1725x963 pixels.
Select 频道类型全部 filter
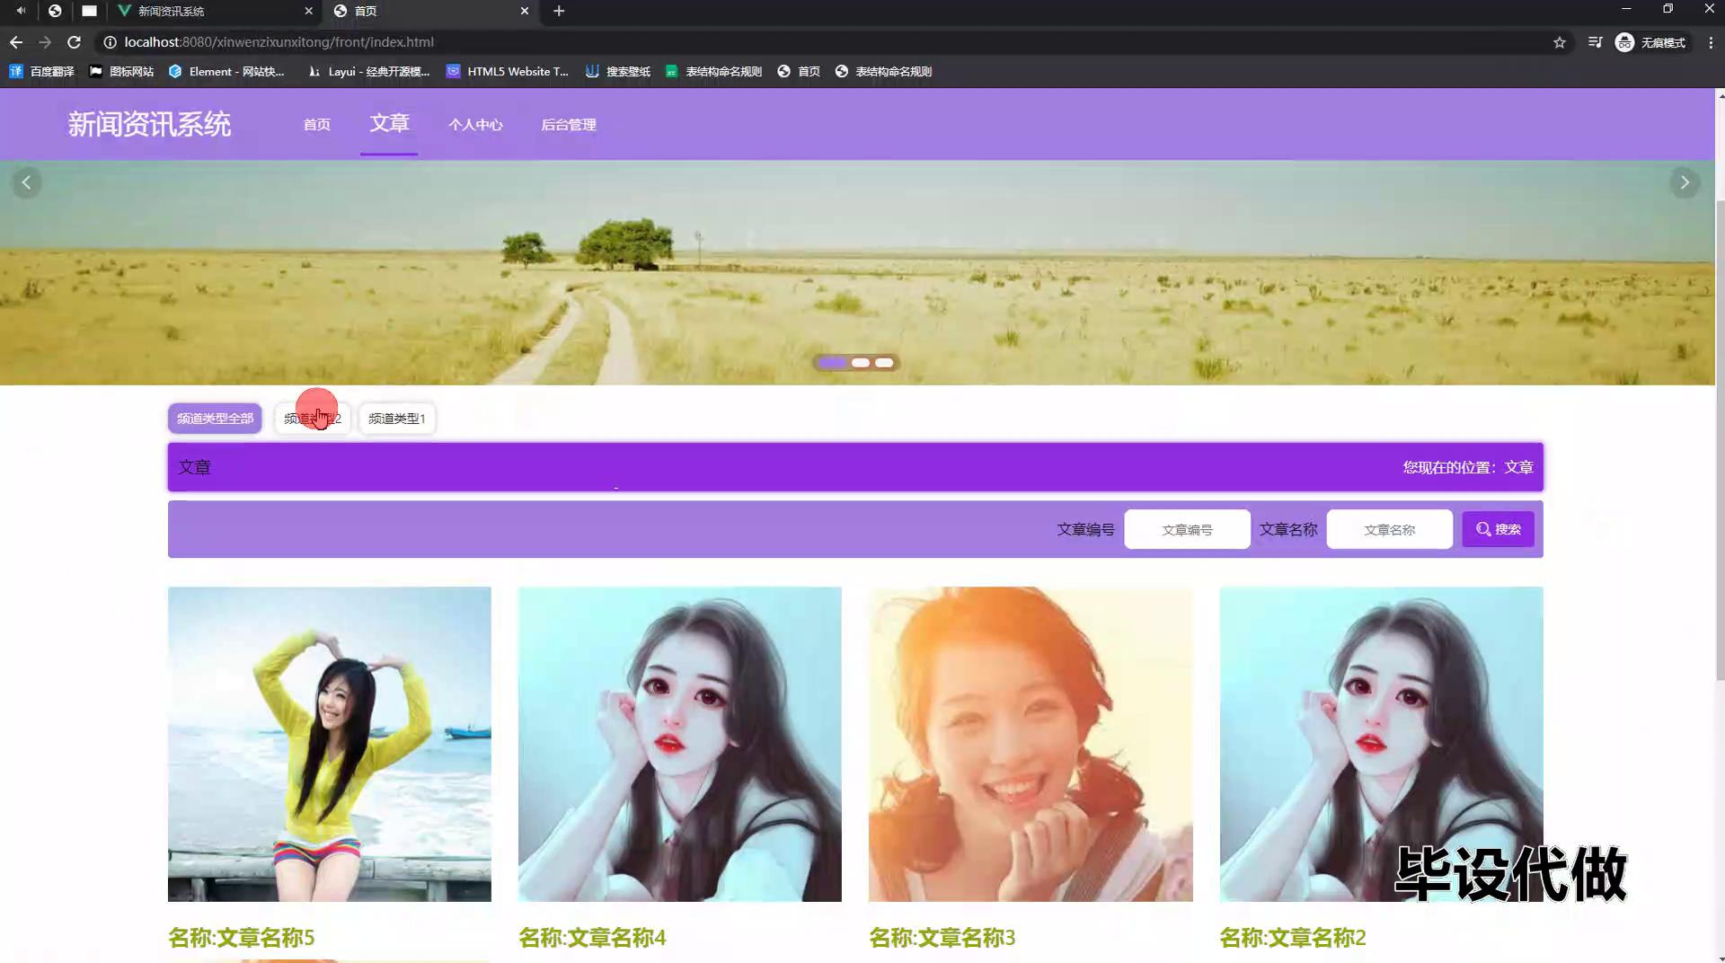pos(215,419)
